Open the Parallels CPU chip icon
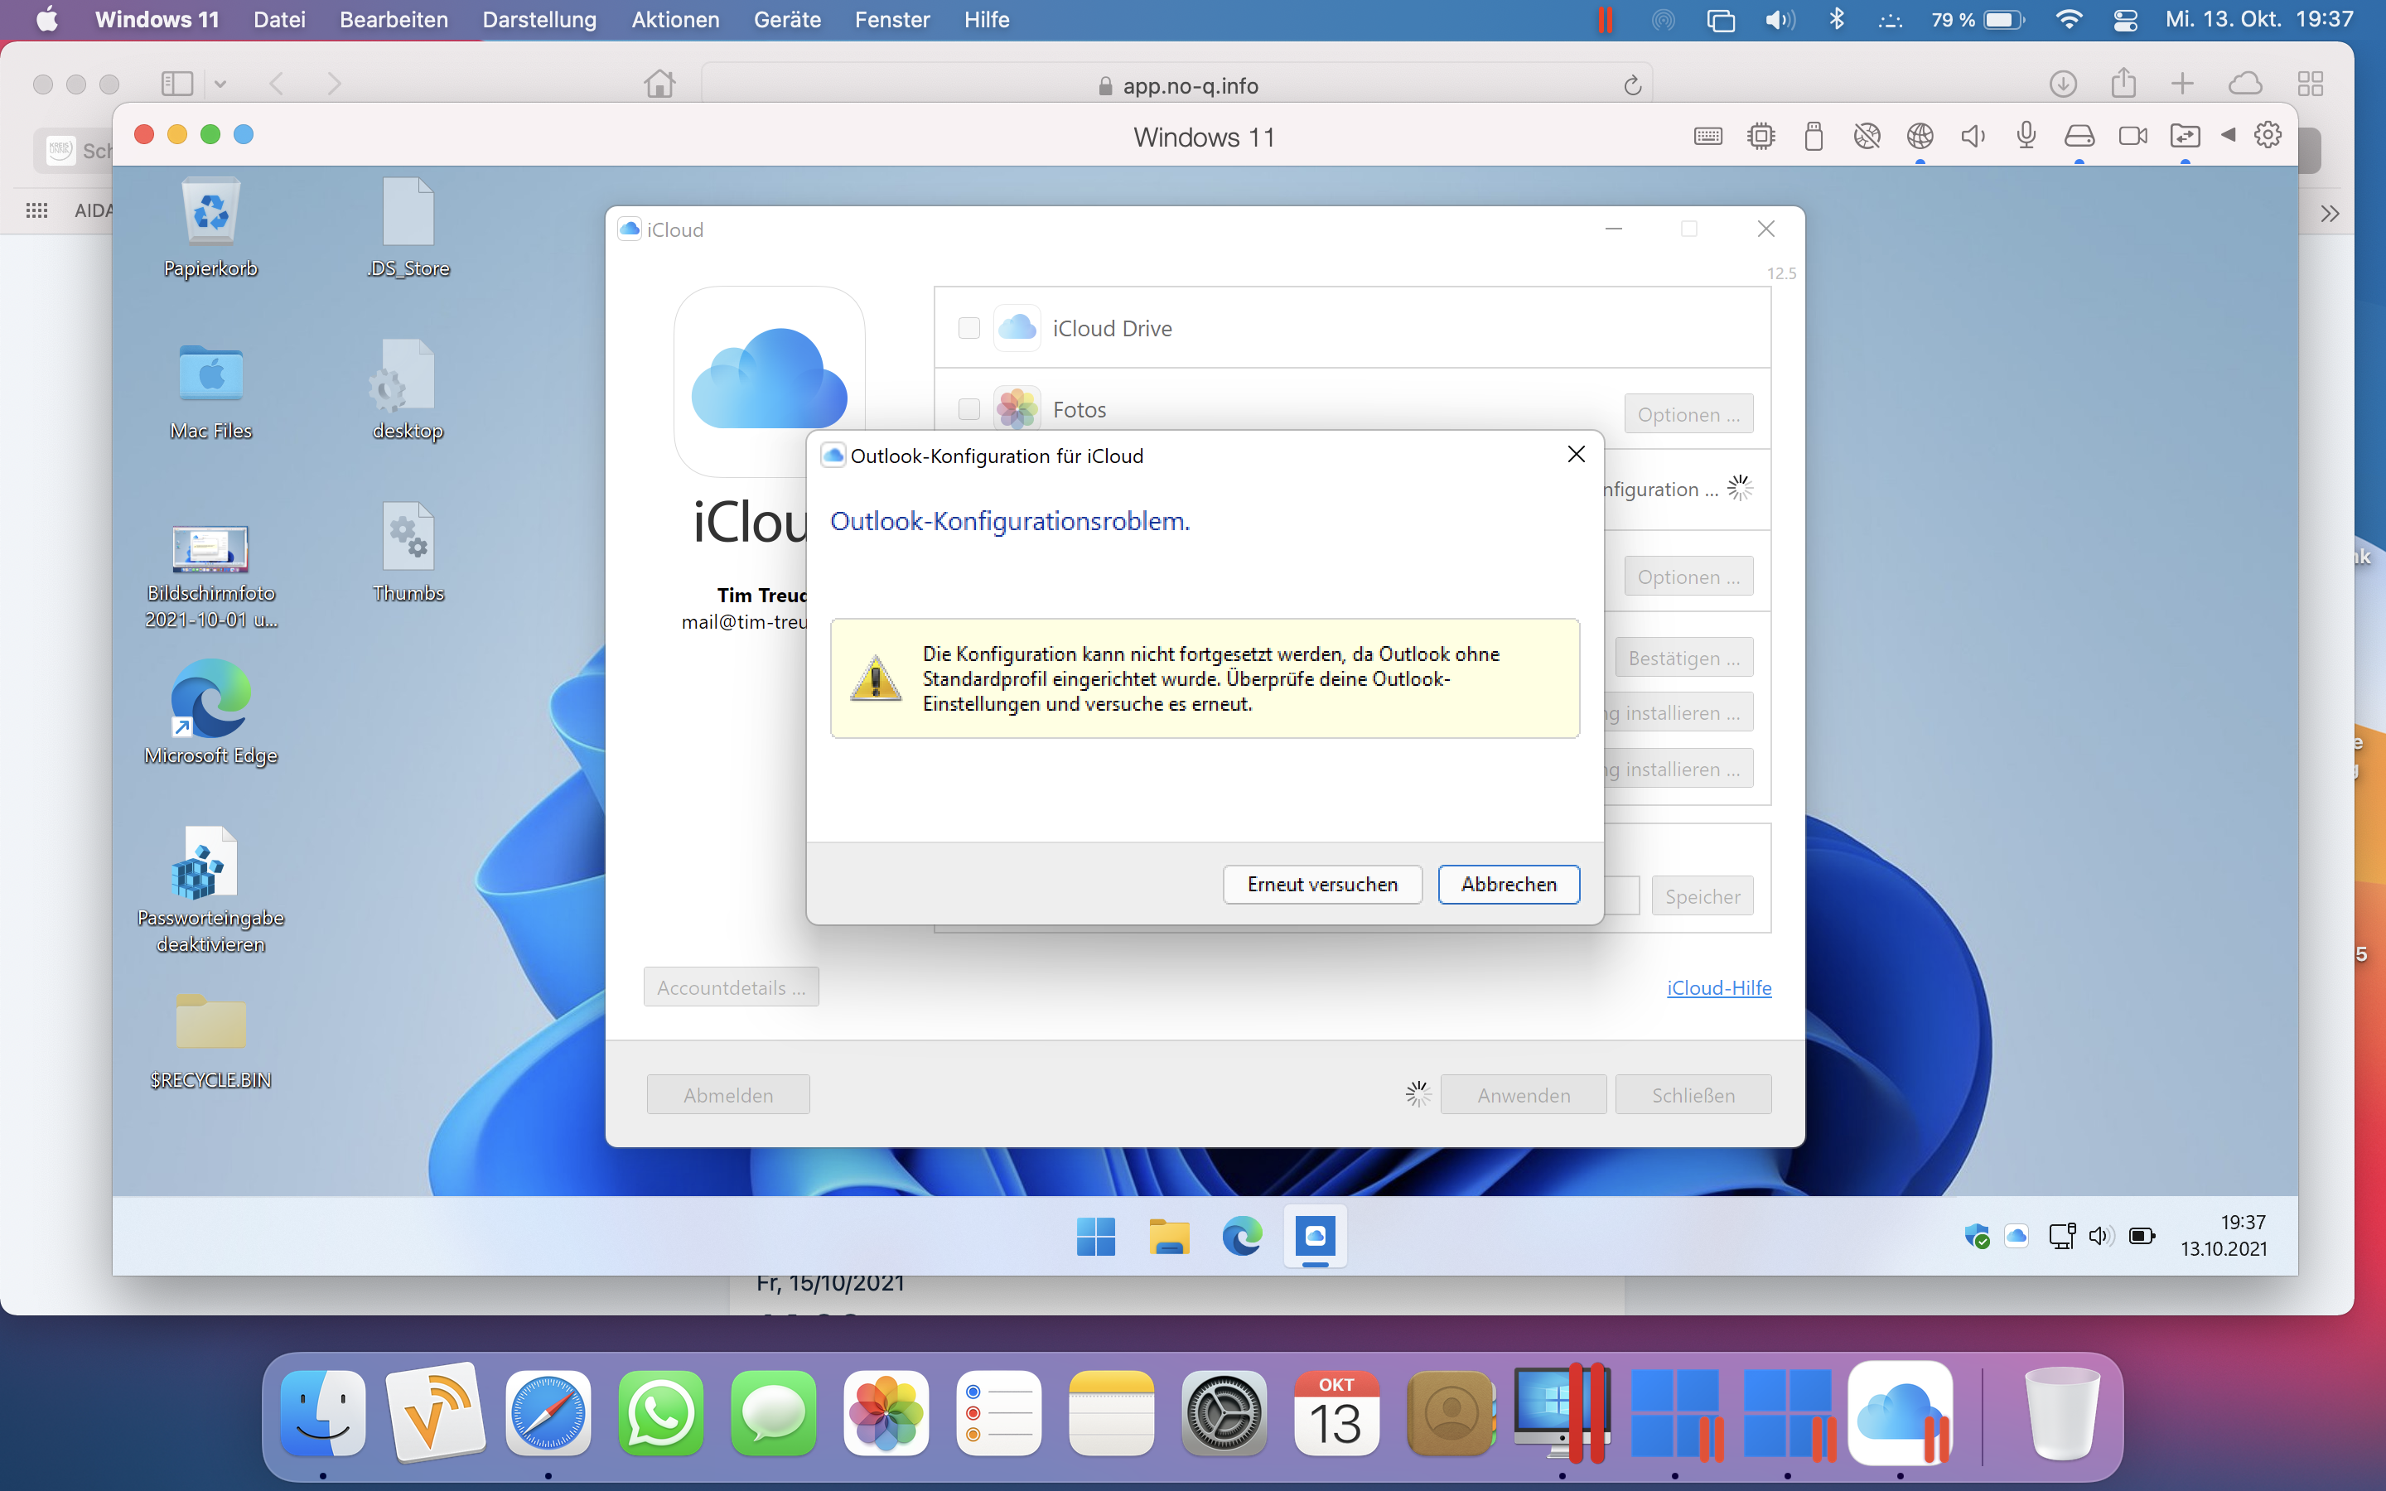The height and width of the screenshot is (1491, 2386). point(1761,136)
